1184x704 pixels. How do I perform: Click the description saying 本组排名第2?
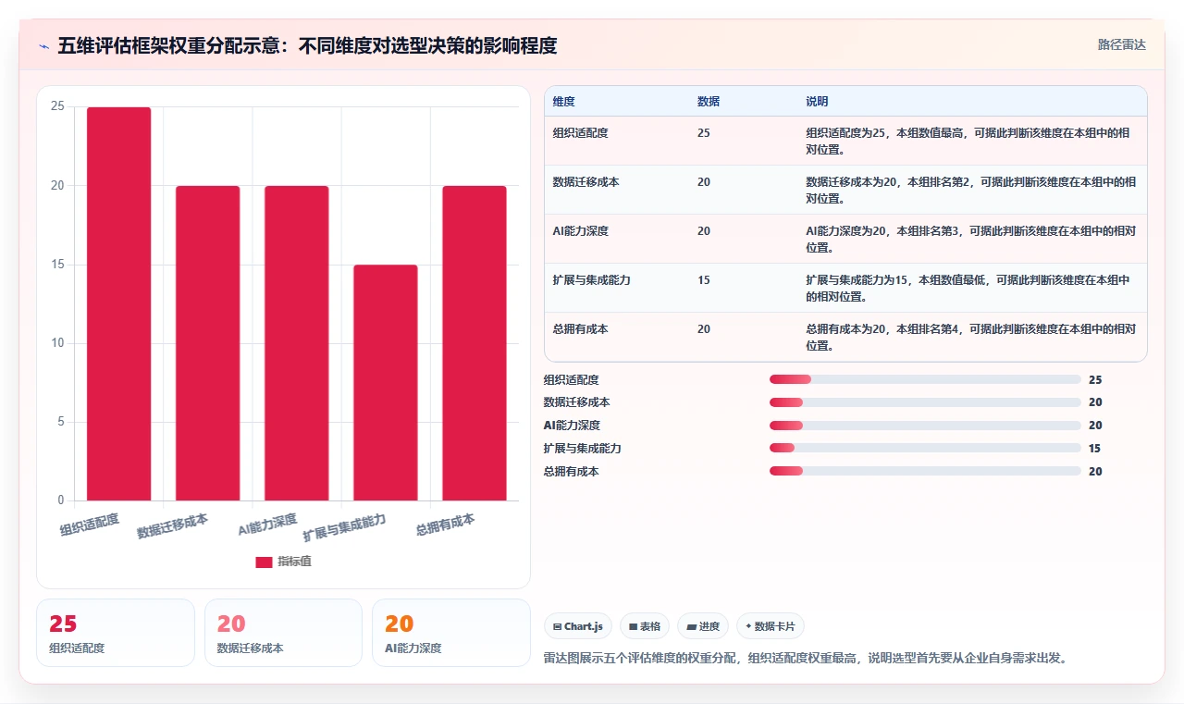(x=970, y=190)
